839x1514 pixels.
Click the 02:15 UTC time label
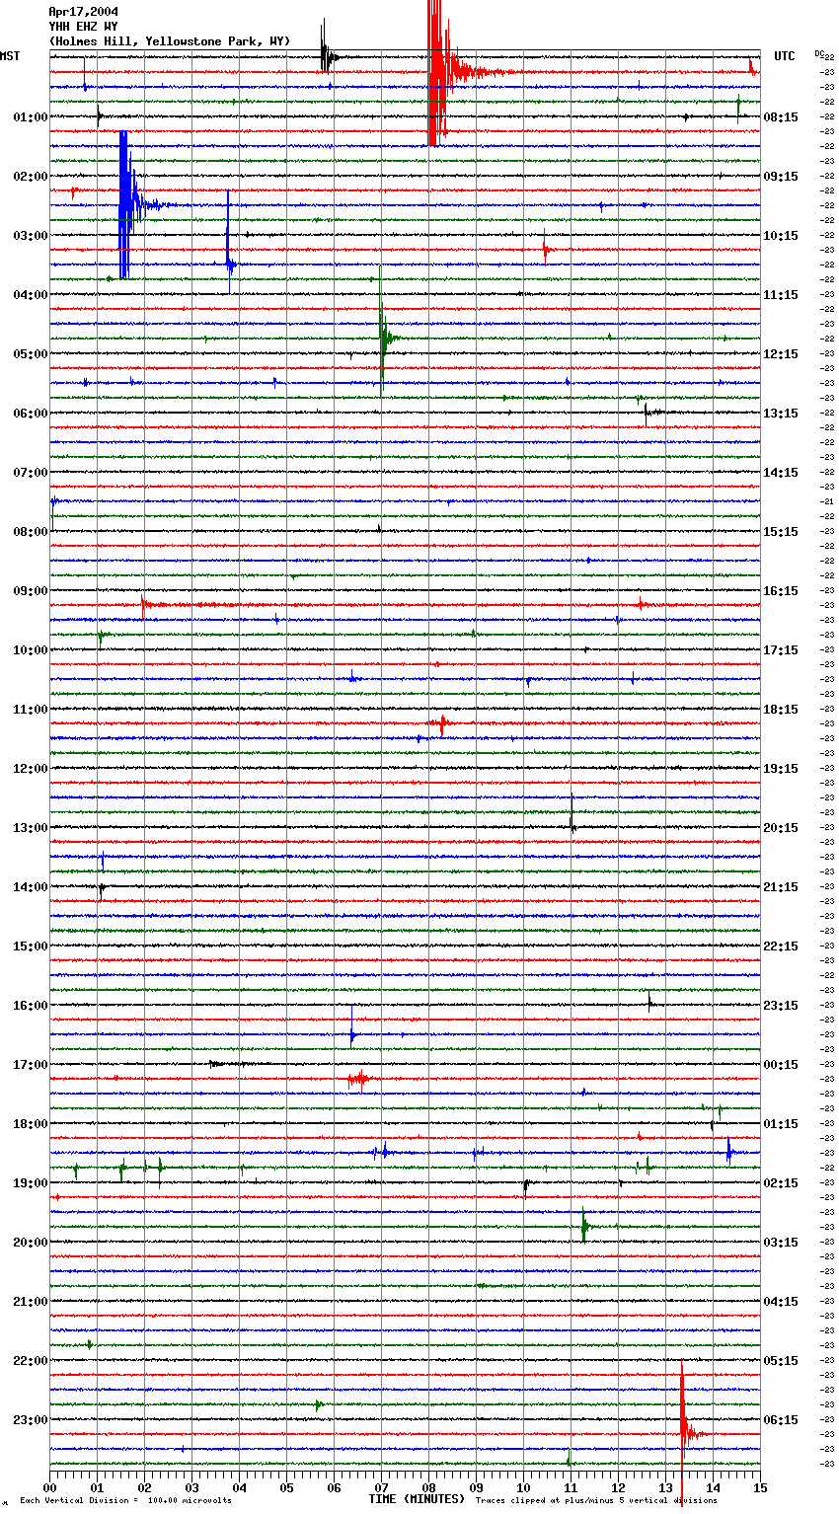pos(781,1183)
